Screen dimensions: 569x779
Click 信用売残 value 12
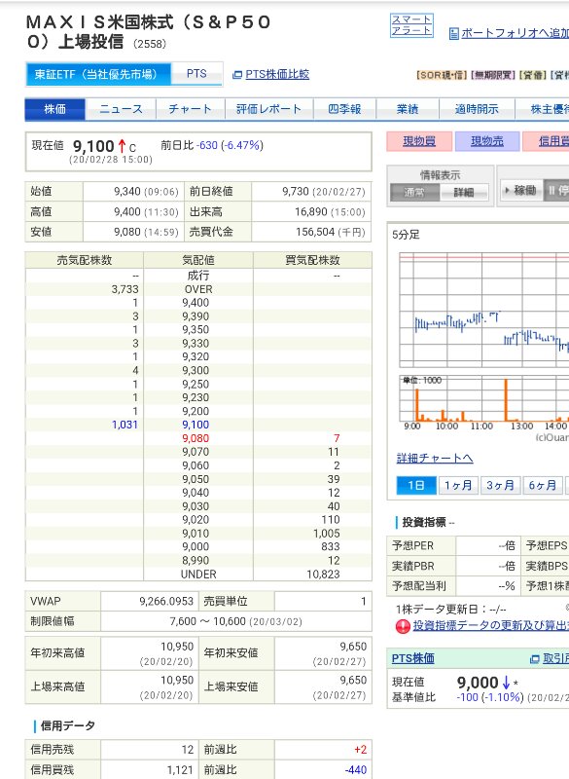pyautogui.click(x=187, y=749)
